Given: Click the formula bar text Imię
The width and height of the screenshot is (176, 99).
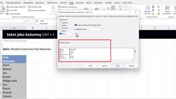Looking at the screenshot, I should [42, 21].
